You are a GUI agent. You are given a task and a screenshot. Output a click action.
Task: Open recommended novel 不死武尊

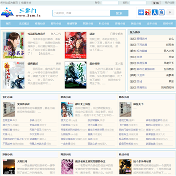(x=142, y=44)
